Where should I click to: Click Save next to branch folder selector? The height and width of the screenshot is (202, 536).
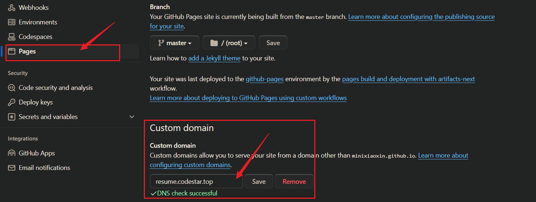click(x=273, y=43)
